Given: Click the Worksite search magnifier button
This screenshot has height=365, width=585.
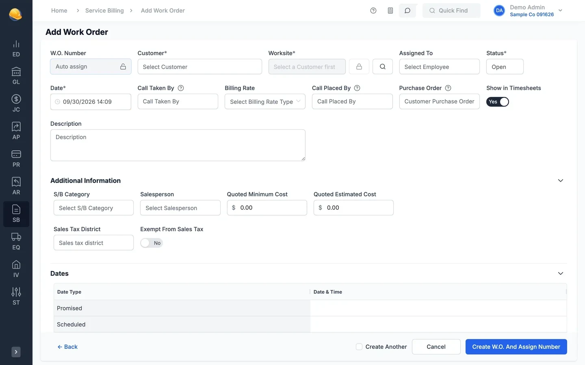Looking at the screenshot, I should coord(383,67).
